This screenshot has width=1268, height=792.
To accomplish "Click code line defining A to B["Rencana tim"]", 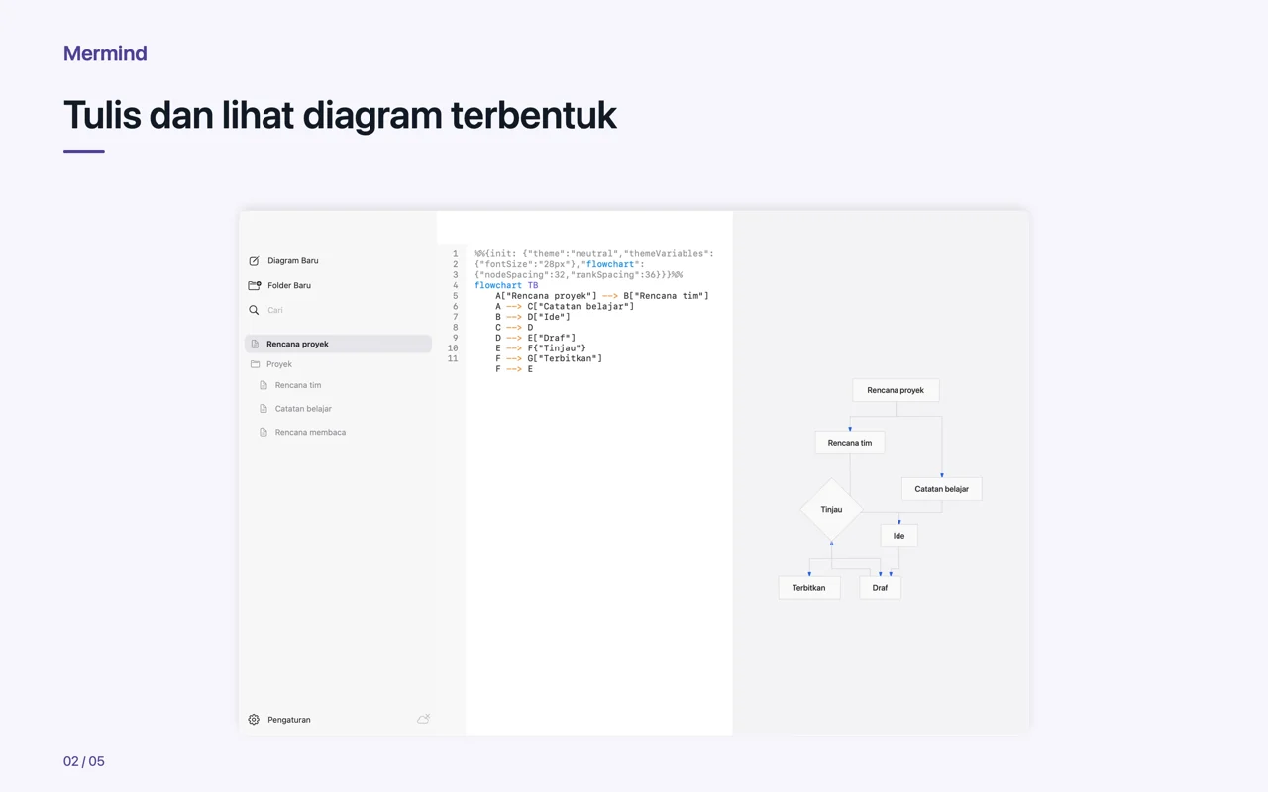I will [x=602, y=296].
